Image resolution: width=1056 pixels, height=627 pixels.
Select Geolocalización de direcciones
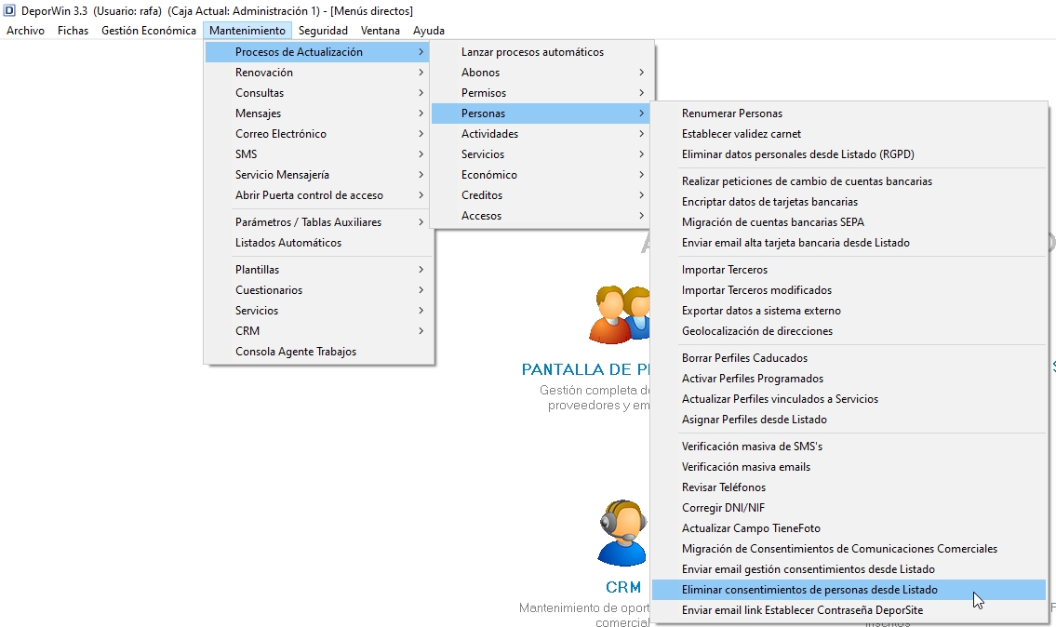849,330
